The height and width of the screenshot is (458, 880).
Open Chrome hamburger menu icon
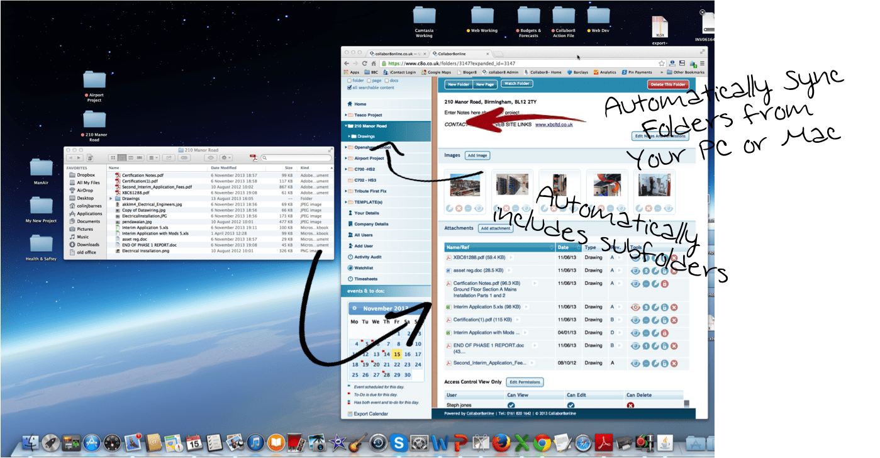pyautogui.click(x=702, y=64)
